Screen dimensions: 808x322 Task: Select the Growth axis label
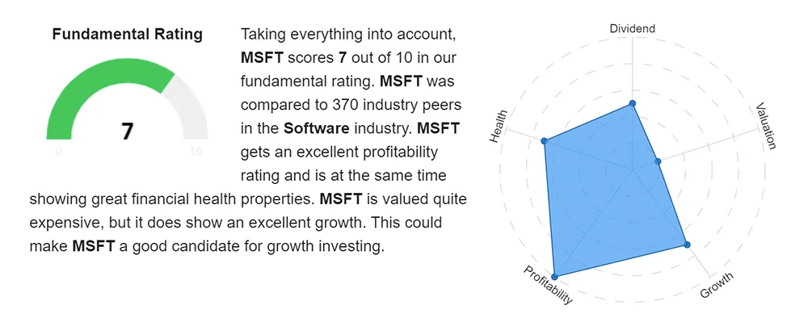(x=716, y=286)
